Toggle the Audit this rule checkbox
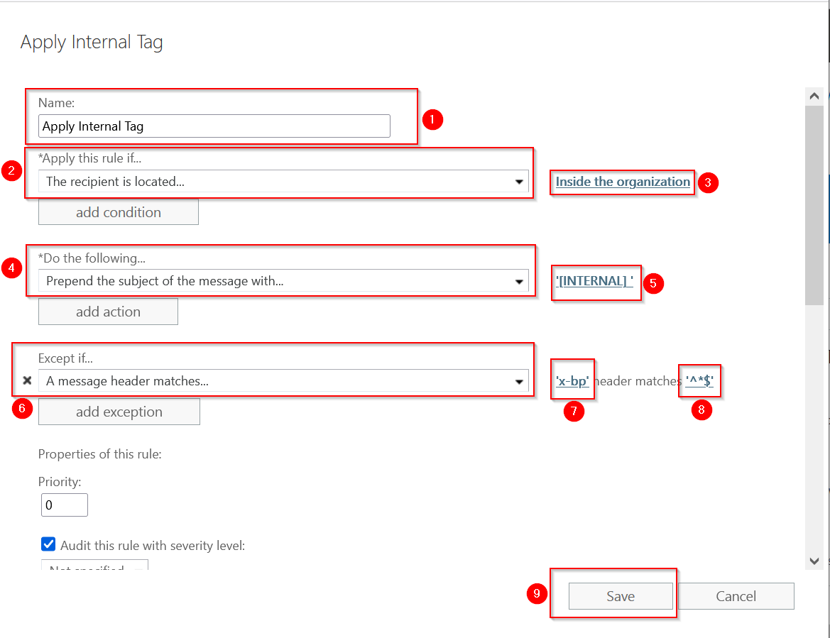The height and width of the screenshot is (638, 830). [48, 545]
